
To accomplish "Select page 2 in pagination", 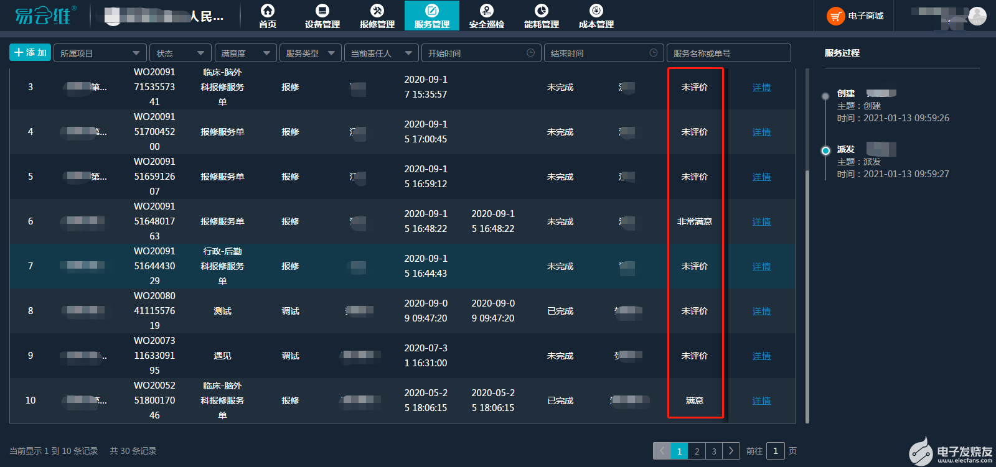I will click(697, 451).
